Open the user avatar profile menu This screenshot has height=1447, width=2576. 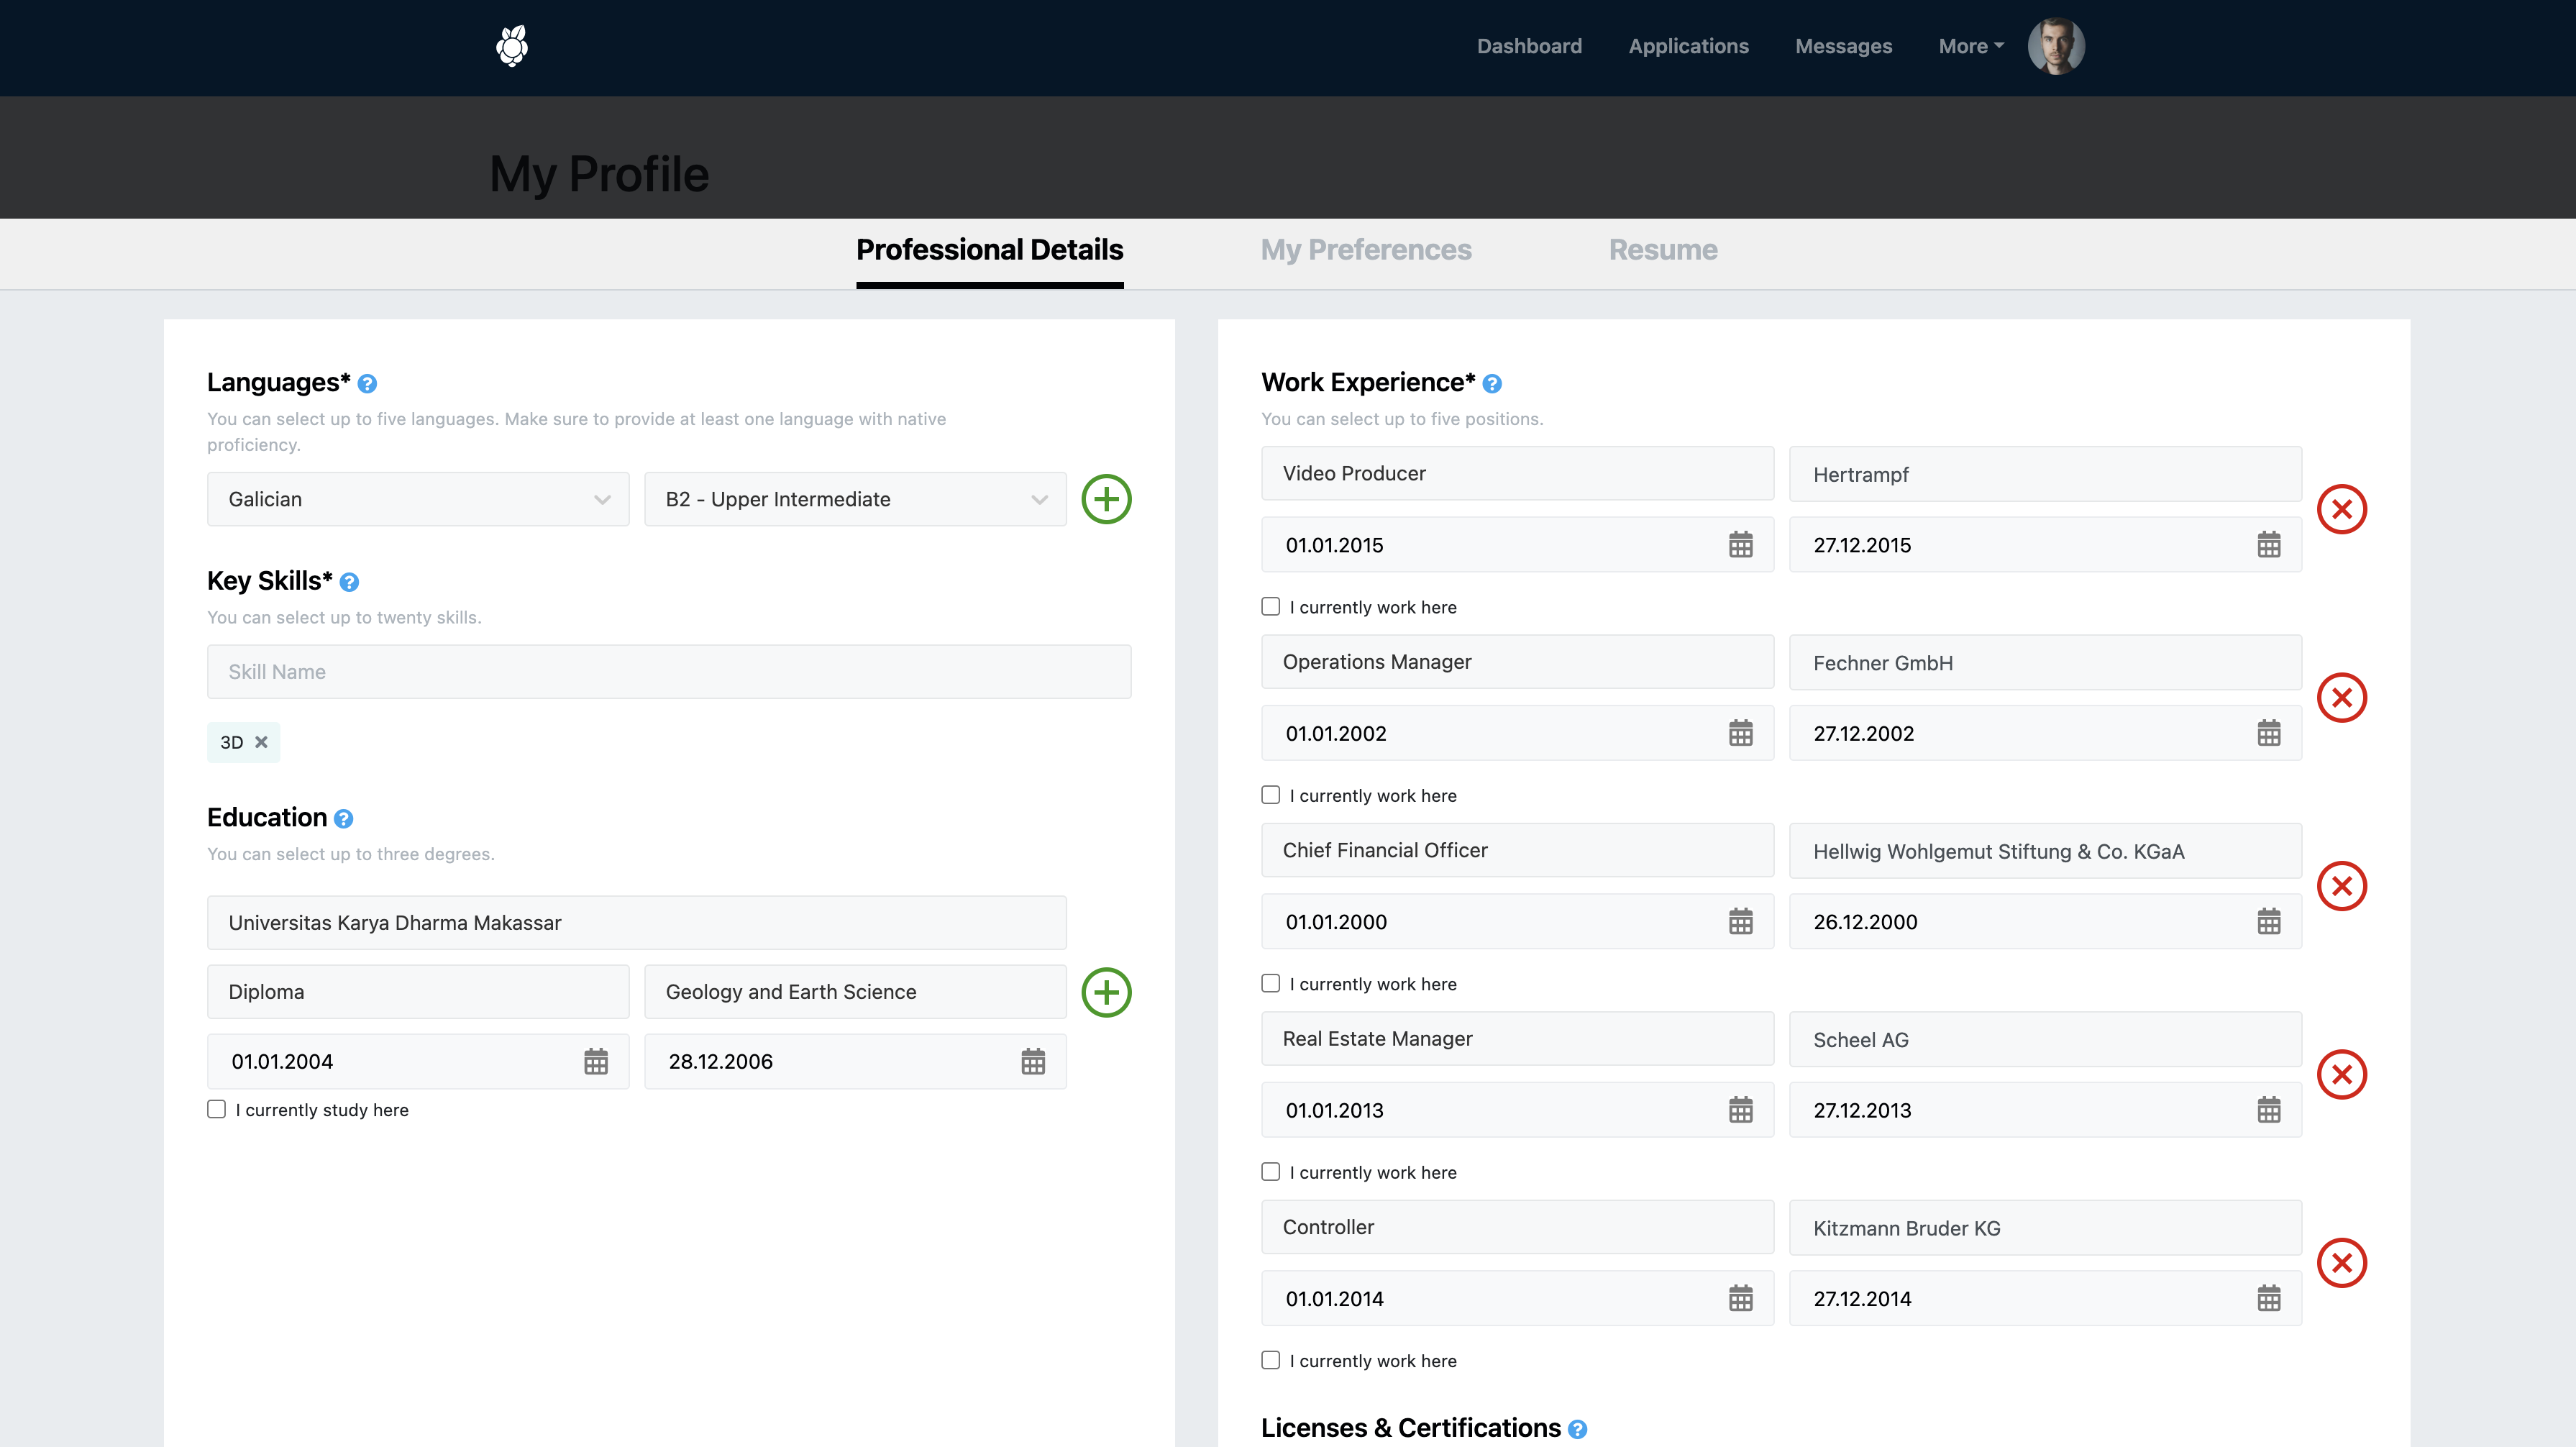click(2056, 46)
